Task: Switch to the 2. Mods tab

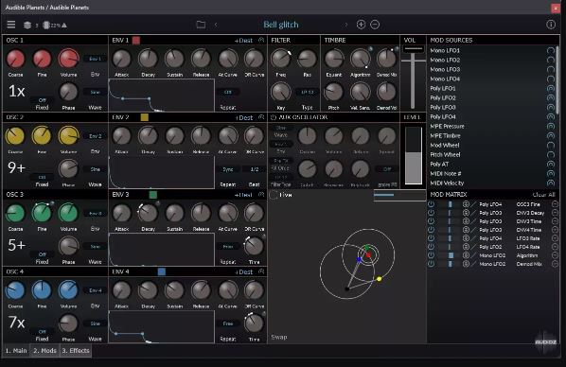Action: click(x=44, y=350)
